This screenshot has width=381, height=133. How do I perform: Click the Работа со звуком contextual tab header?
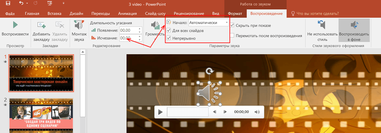click(255, 4)
